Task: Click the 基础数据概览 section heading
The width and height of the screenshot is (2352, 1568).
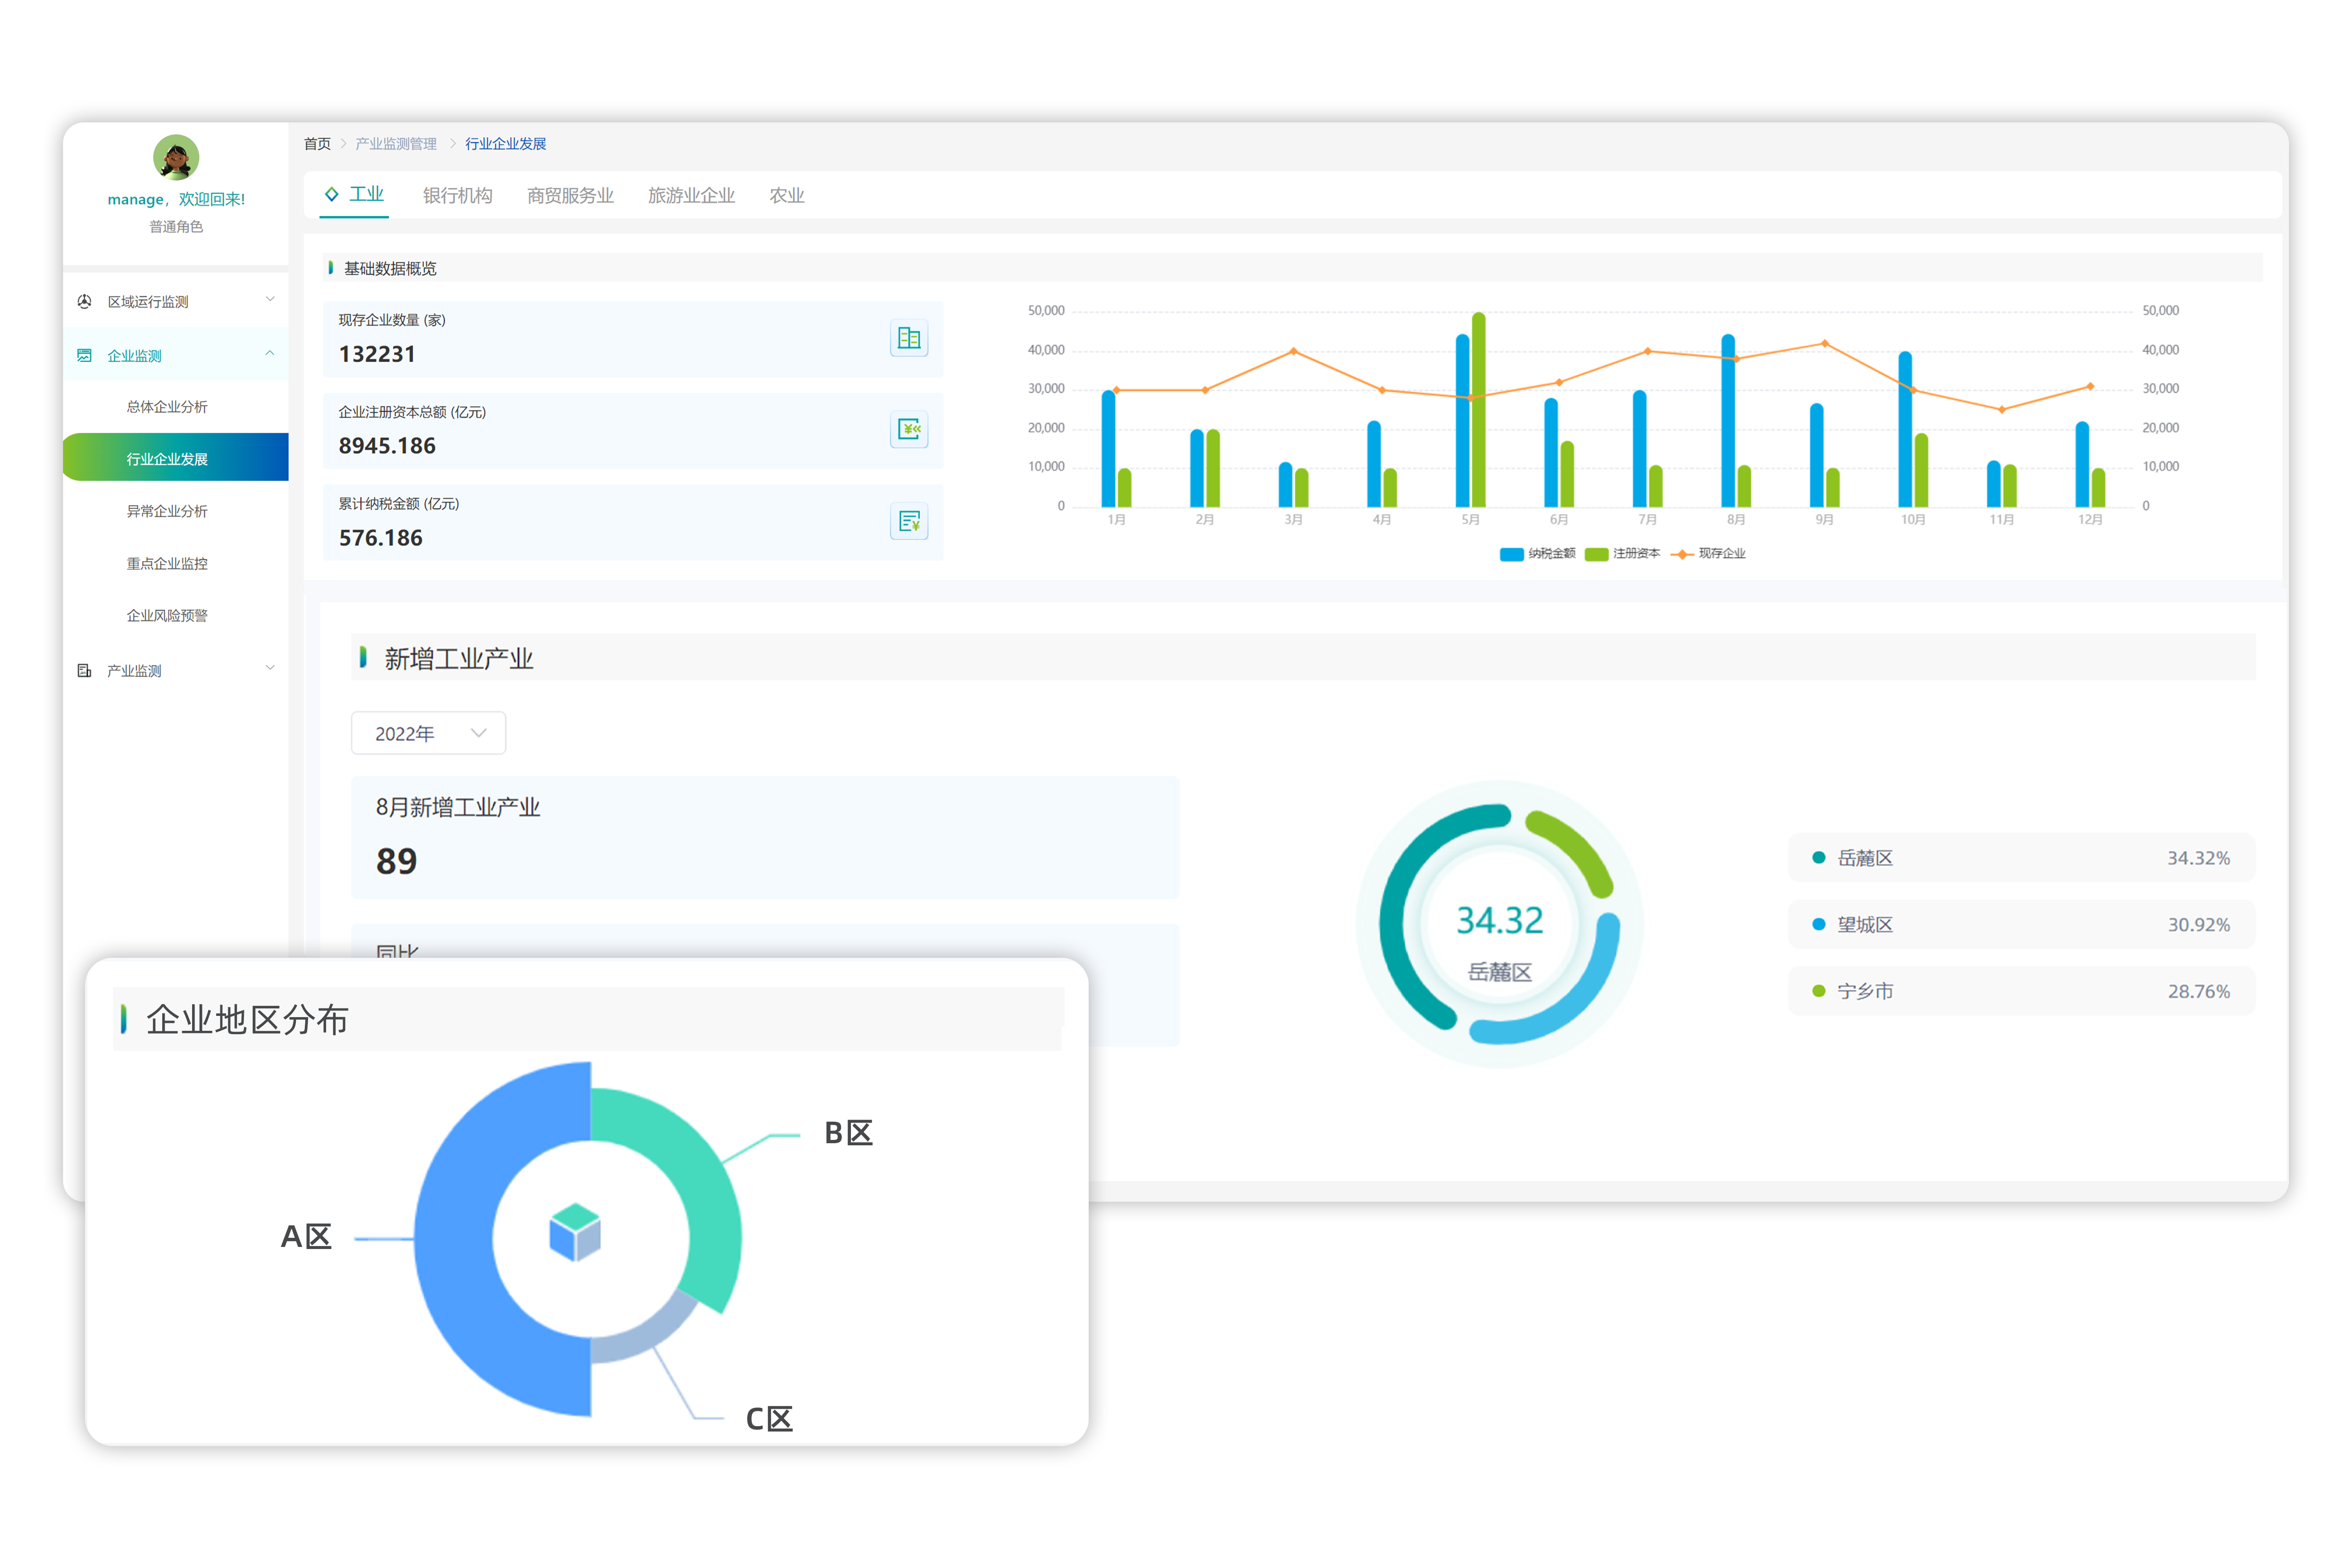Action: pos(390,268)
